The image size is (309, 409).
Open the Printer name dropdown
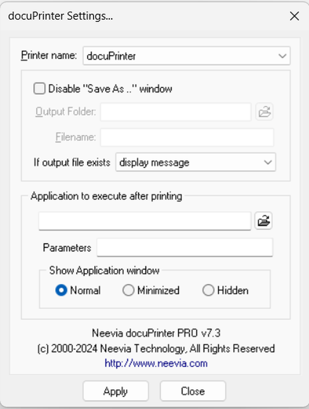click(186, 56)
